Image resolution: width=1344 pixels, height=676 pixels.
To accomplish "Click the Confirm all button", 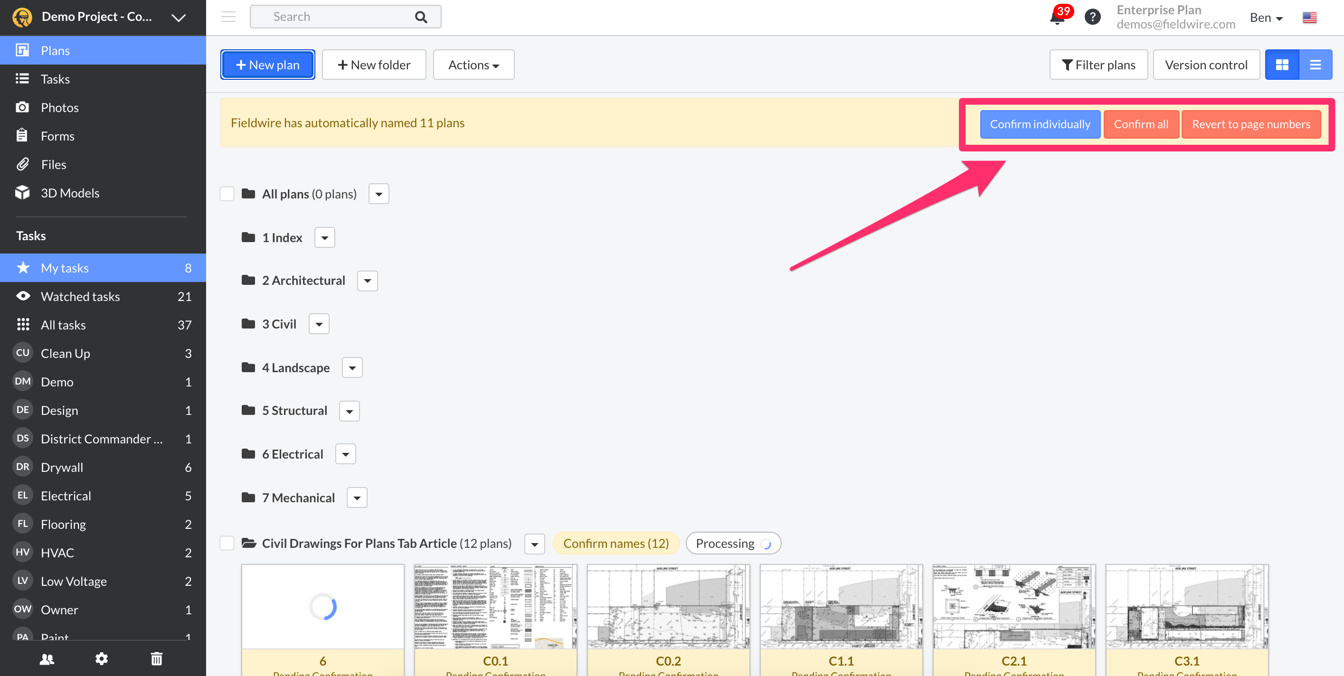I will 1141,124.
